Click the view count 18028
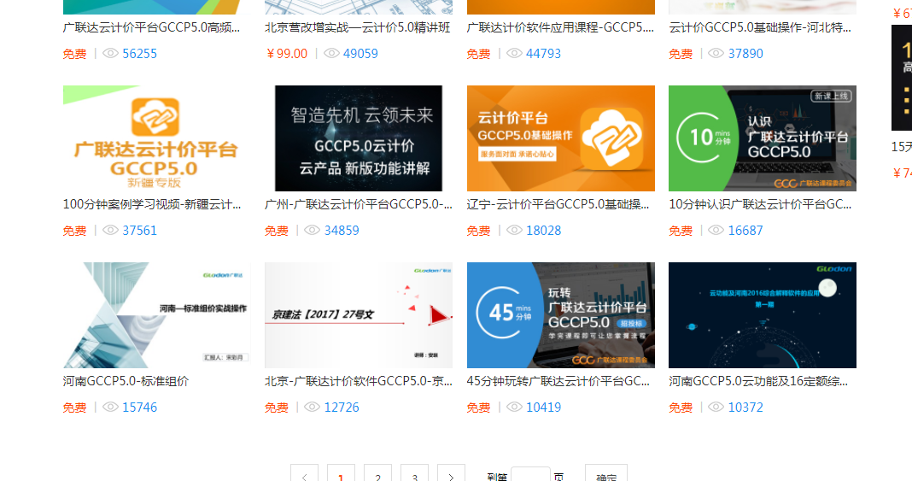Image resolution: width=912 pixels, height=481 pixels. click(x=544, y=231)
